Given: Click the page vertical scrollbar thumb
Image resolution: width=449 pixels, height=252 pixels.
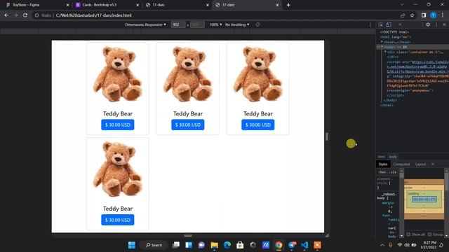Looking at the screenshot, I should (327, 136).
